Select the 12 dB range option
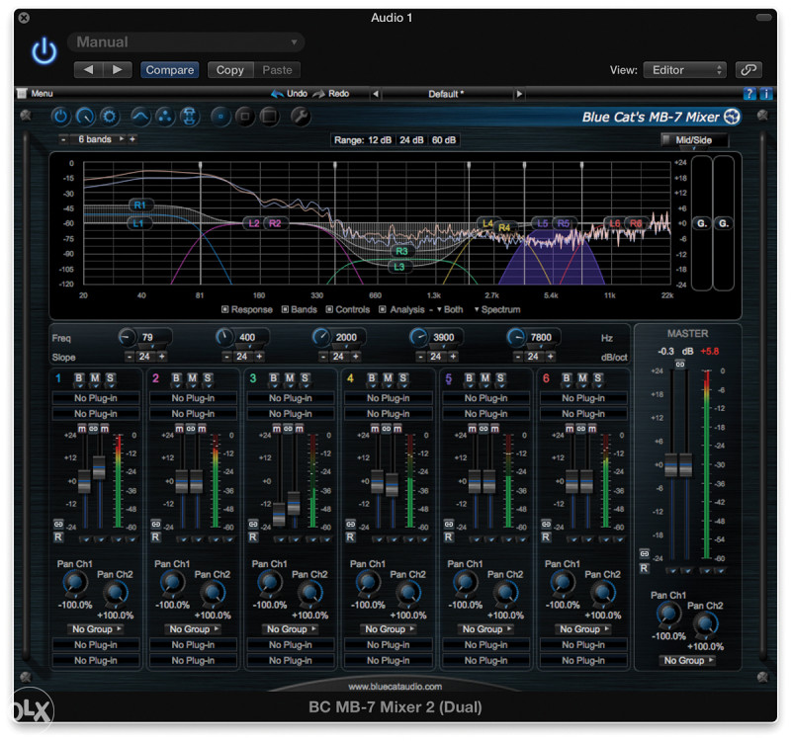 point(380,140)
